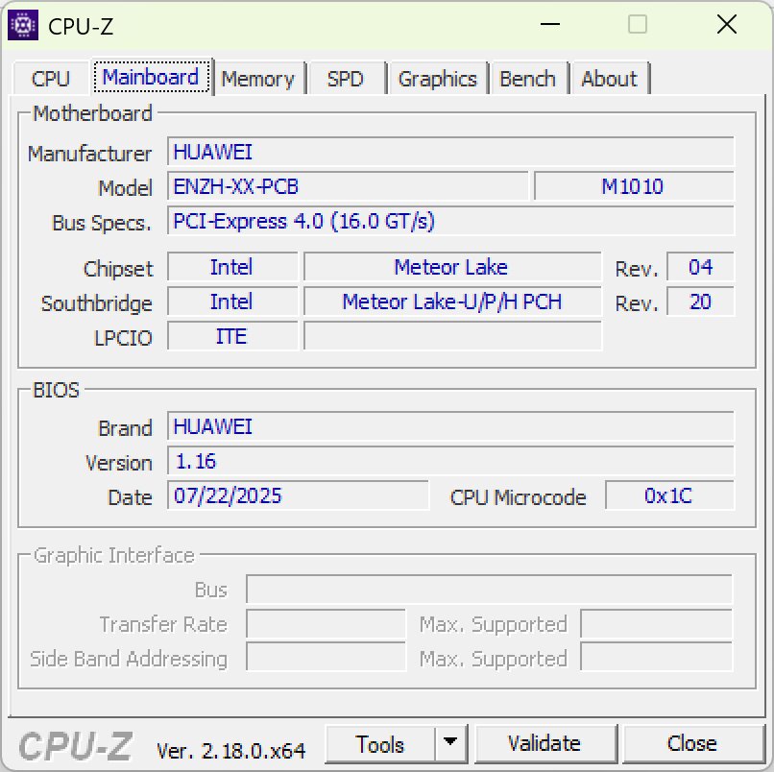Image resolution: width=774 pixels, height=772 pixels.
Task: Expand the Tools dropdown arrow
Action: pos(450,744)
